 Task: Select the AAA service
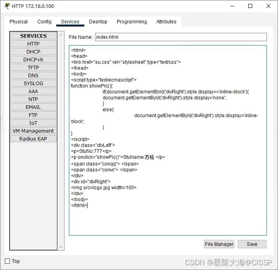(x=33, y=91)
